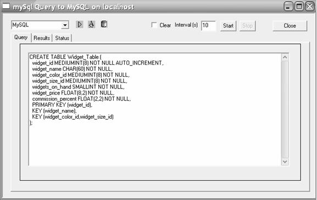Viewport: 317px width, 200px height.
Task: Click the disabled Stop button
Action: [247, 26]
